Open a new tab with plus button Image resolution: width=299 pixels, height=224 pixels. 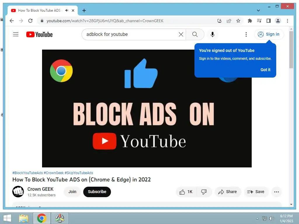[84, 10]
